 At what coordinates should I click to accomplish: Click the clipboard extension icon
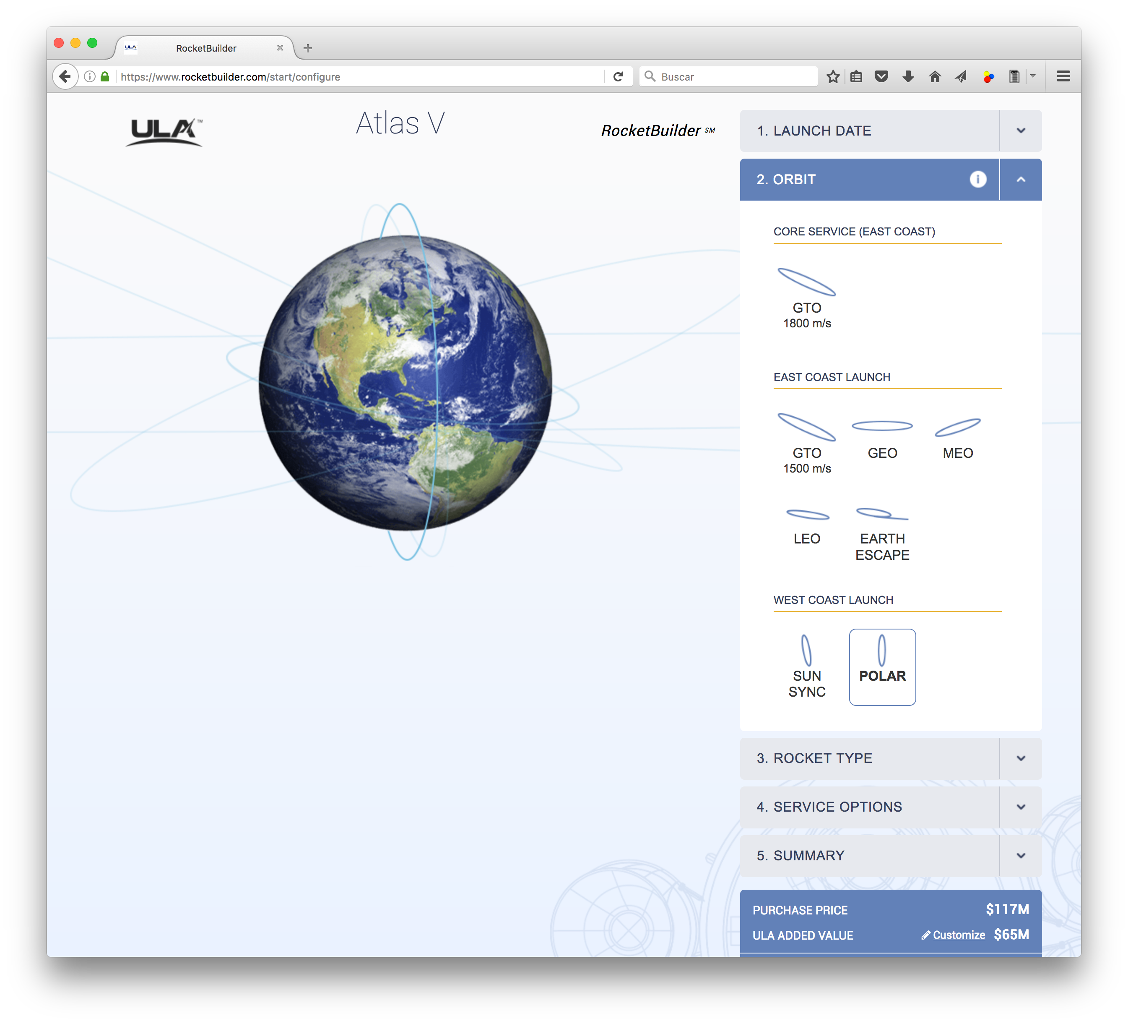coord(1014,77)
